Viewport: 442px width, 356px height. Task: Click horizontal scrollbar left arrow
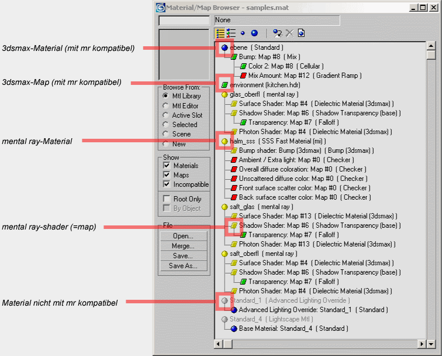point(219,344)
